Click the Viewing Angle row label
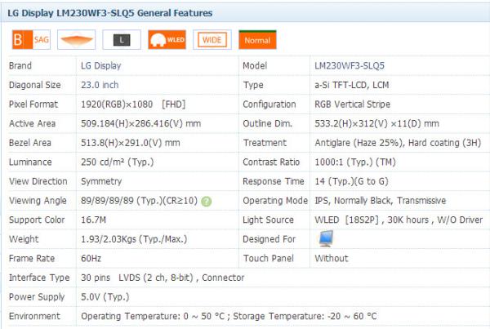The image size is (490, 329). [38, 201]
